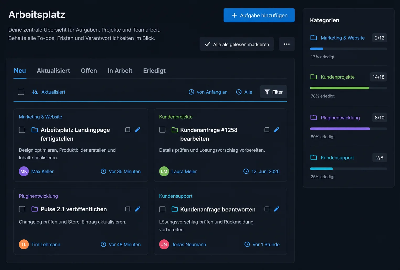Open the Filter button
400x270 pixels.
click(x=274, y=92)
